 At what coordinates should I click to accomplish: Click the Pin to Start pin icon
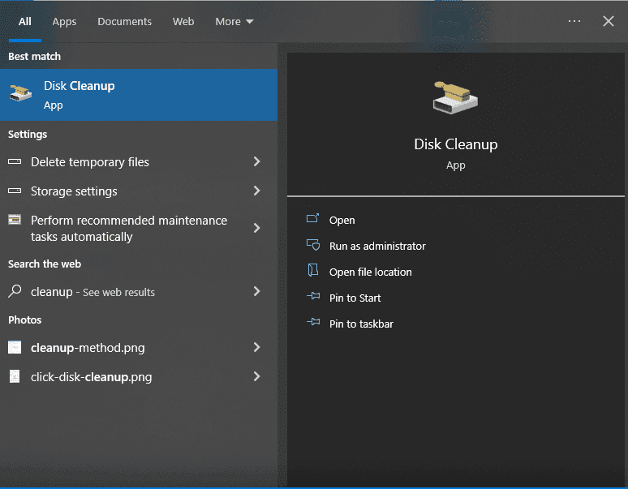(x=313, y=296)
